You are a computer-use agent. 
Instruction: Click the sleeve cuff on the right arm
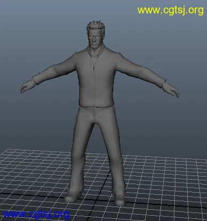163,83
